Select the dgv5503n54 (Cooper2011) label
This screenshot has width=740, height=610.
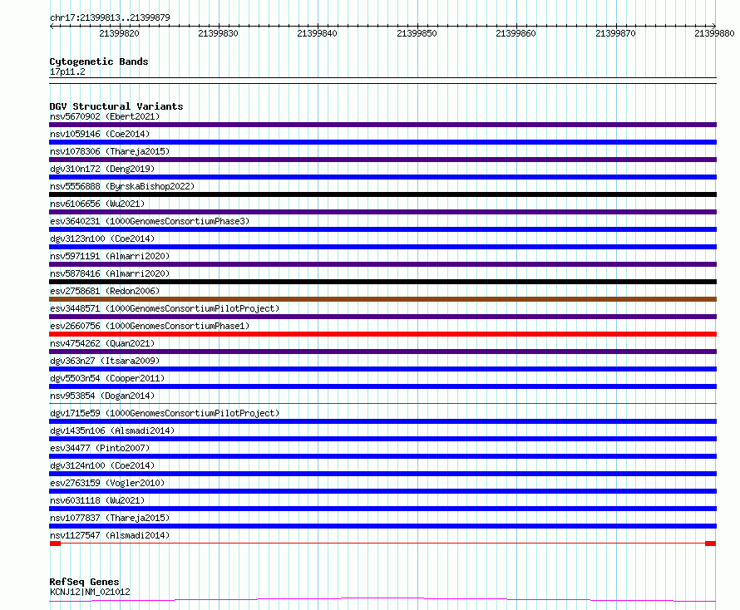(107, 378)
